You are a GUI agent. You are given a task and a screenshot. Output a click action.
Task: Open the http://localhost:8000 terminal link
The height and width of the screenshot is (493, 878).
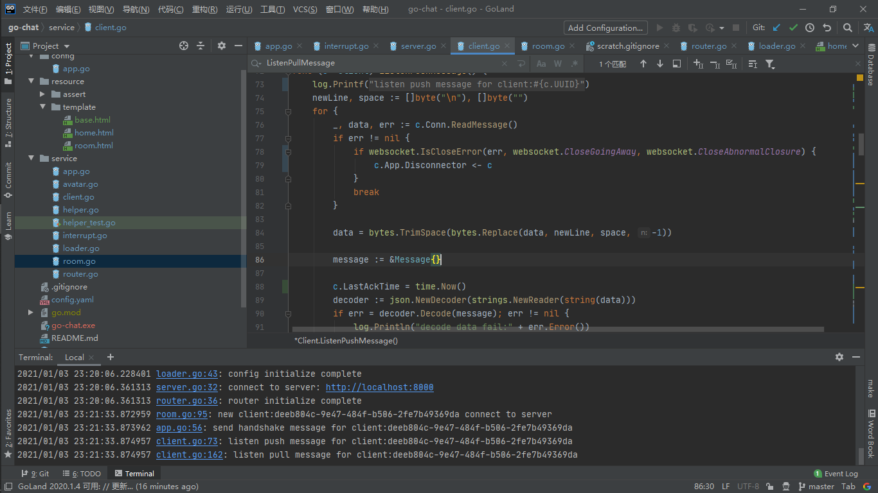coord(379,387)
